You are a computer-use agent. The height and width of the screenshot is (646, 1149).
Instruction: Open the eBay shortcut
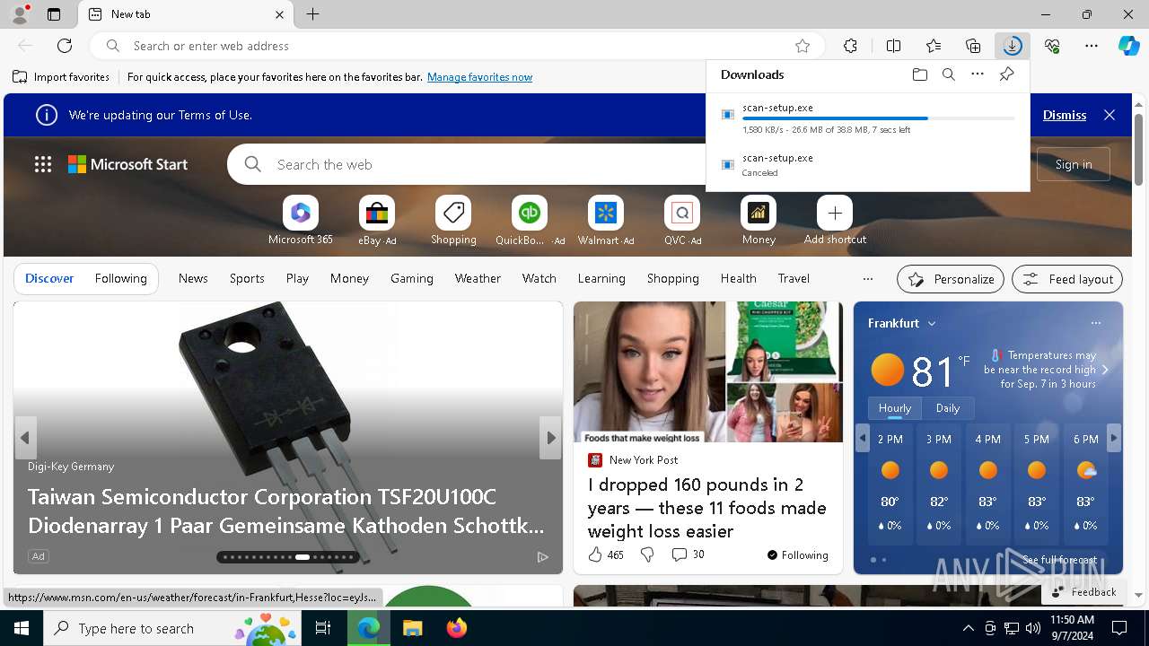click(x=377, y=220)
